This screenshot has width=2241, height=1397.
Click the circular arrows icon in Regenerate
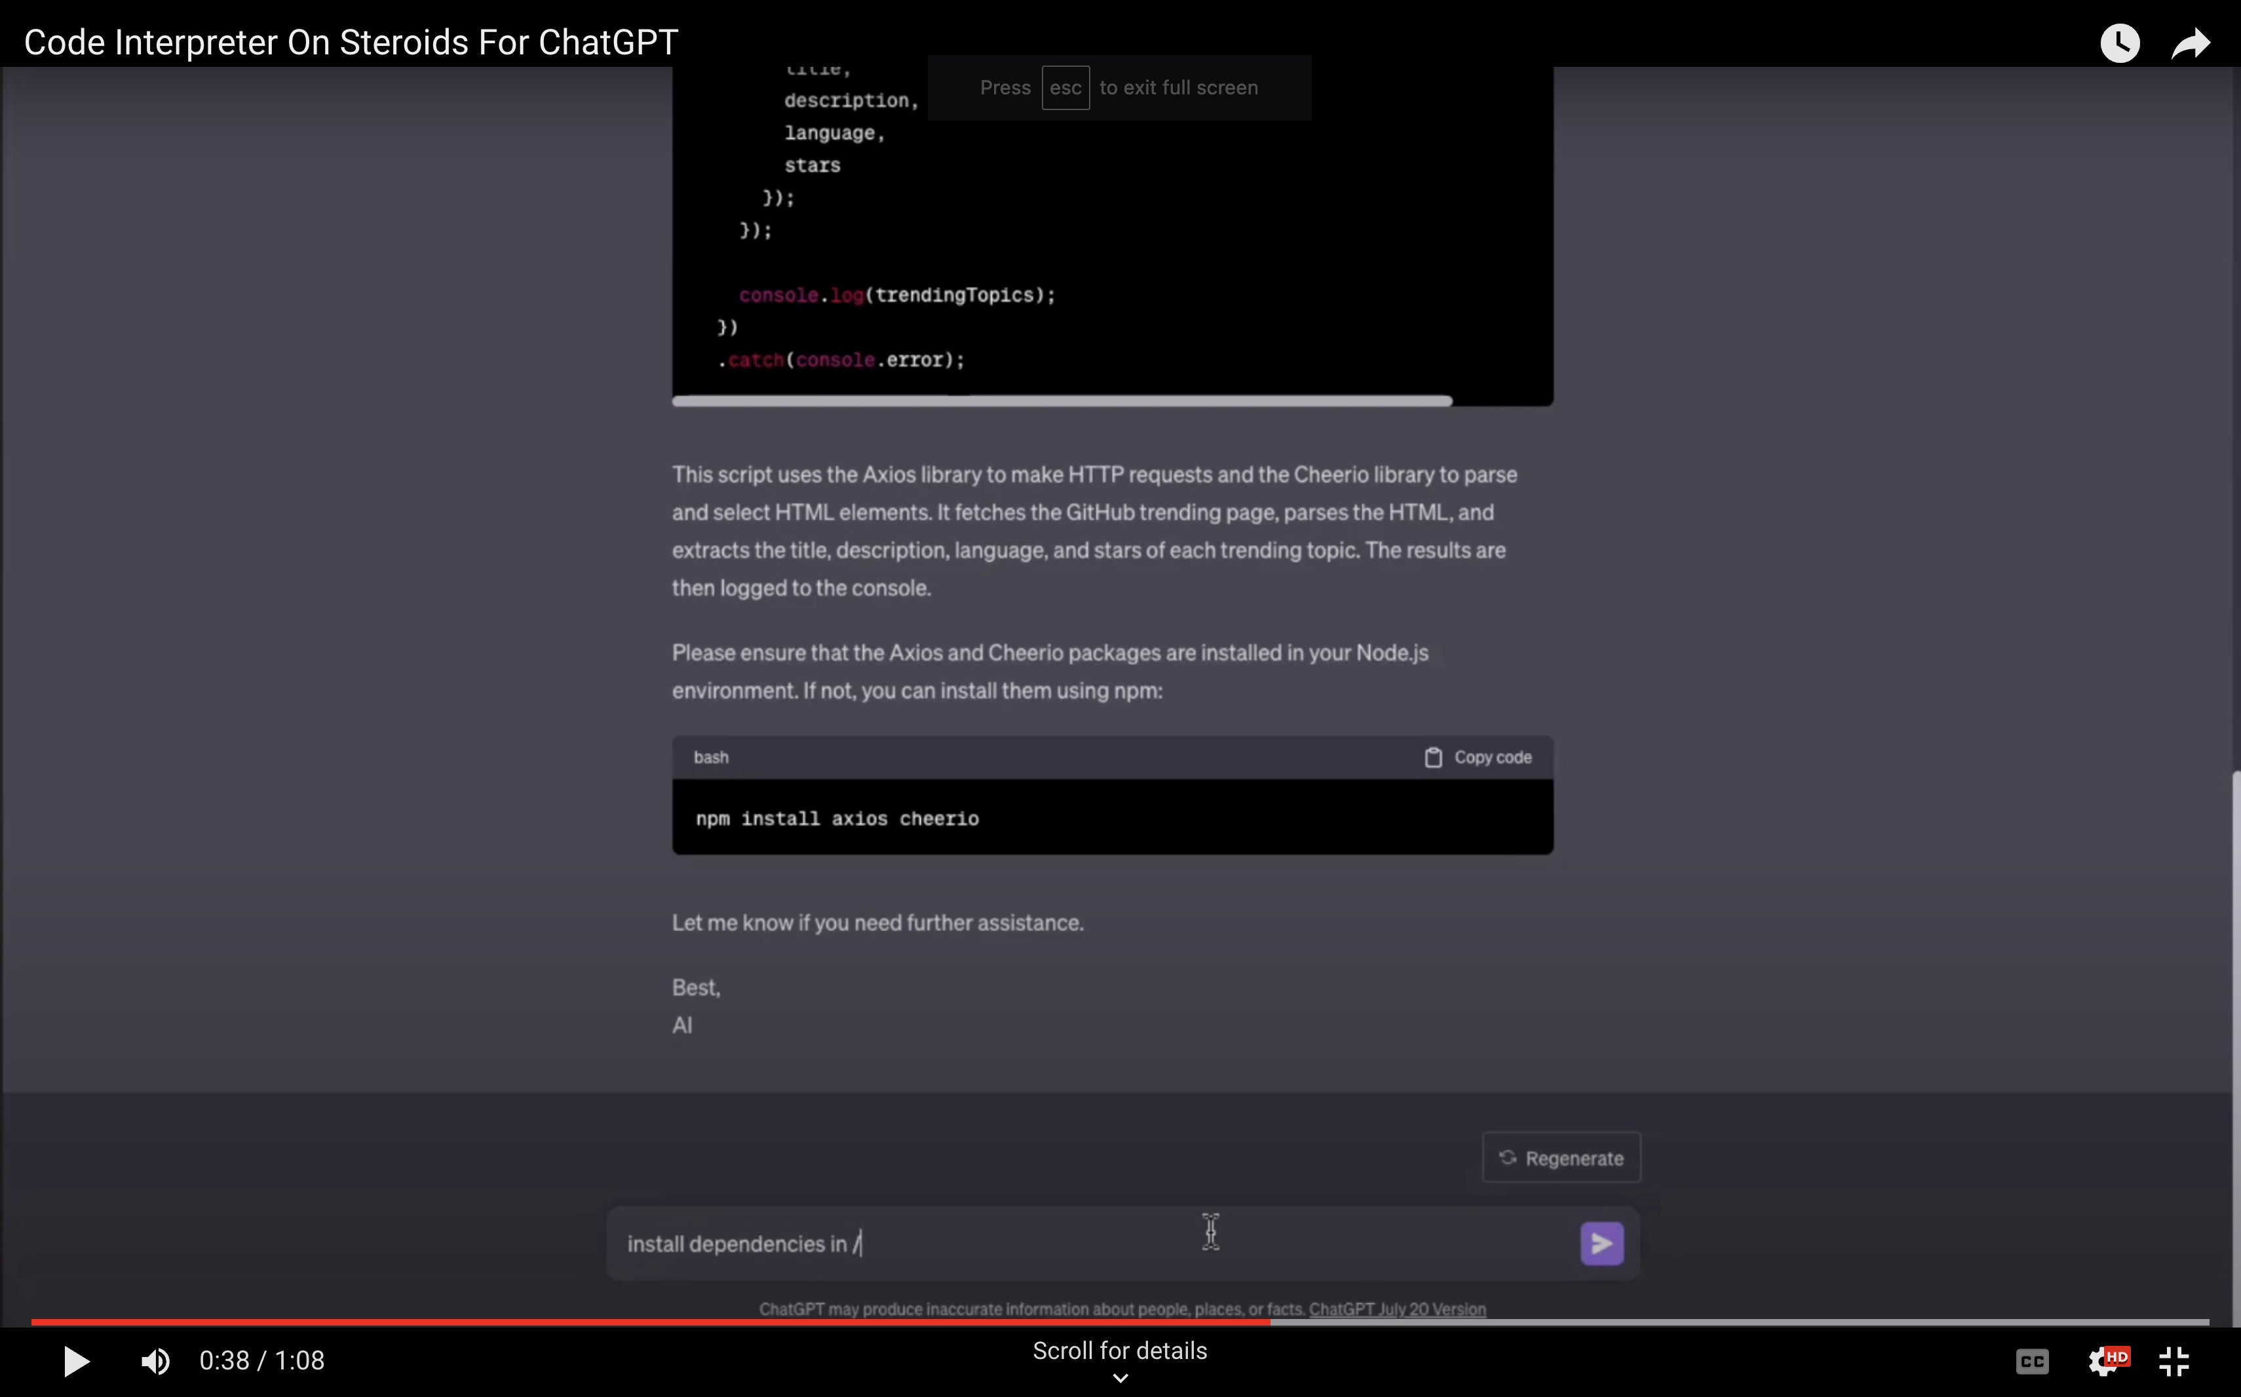coord(1508,1158)
